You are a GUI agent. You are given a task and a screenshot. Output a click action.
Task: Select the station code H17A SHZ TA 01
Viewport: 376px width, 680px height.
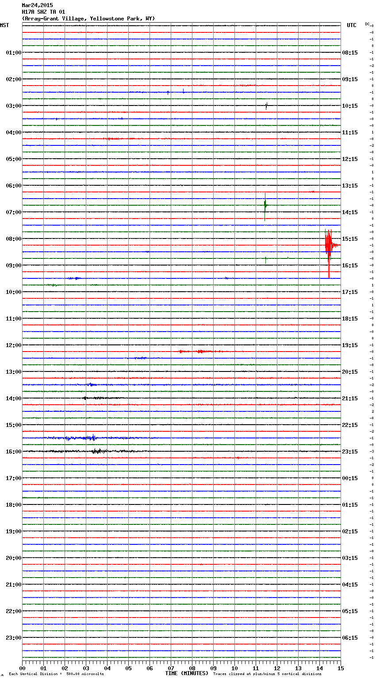pos(43,12)
